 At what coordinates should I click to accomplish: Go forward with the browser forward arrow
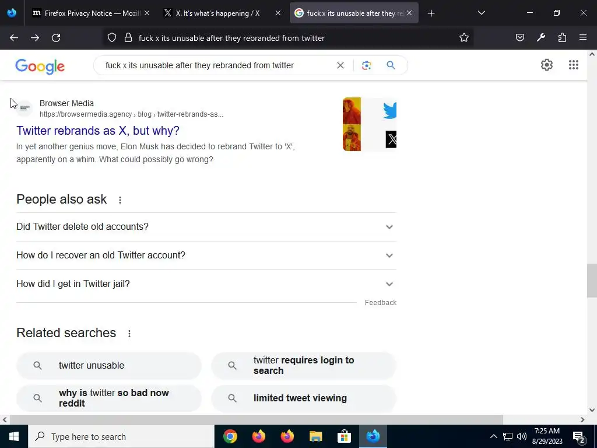coord(35,38)
